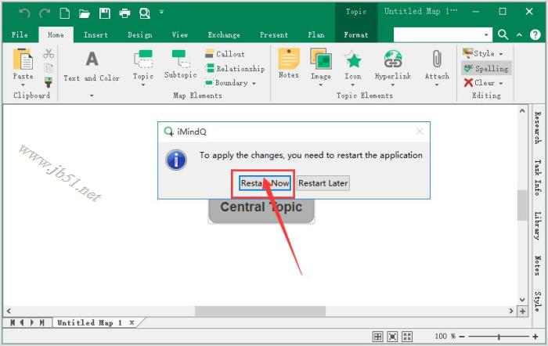Close the iMindQ dialog with X
The image size is (548, 346).
point(420,132)
